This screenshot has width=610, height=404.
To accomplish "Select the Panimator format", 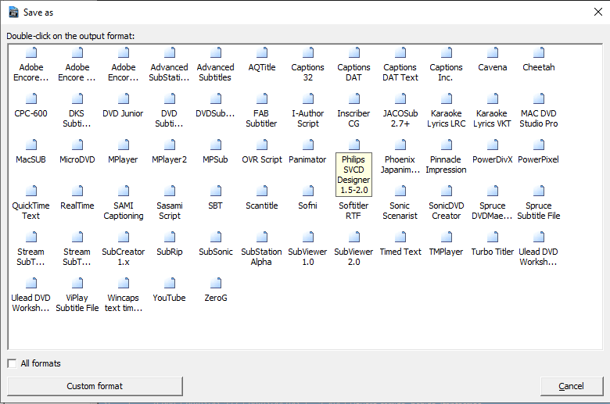I will click(x=307, y=152).
